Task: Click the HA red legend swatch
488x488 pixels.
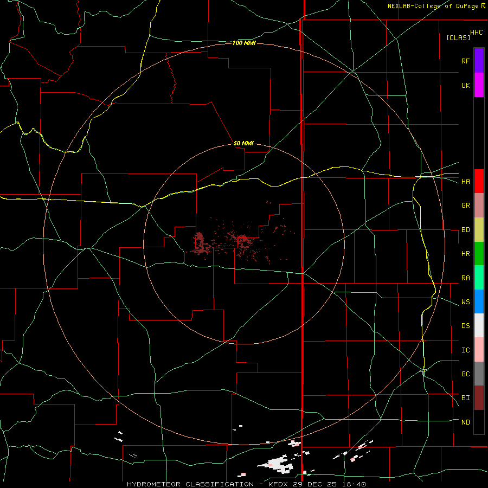Action: 479,181
